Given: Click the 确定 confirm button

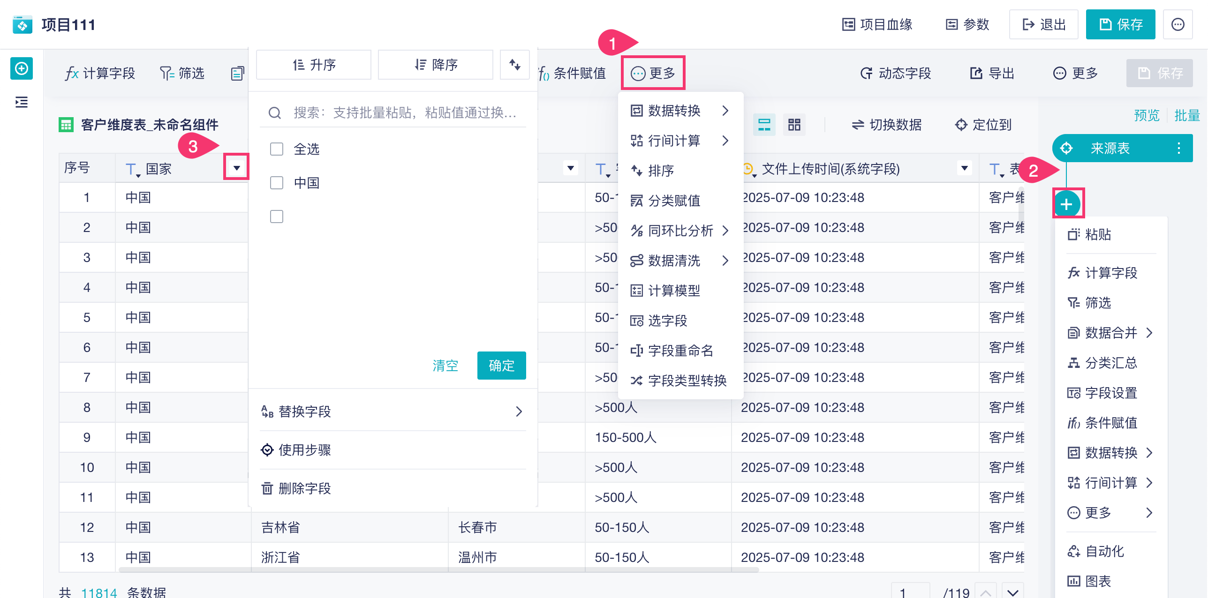Looking at the screenshot, I should (x=501, y=366).
